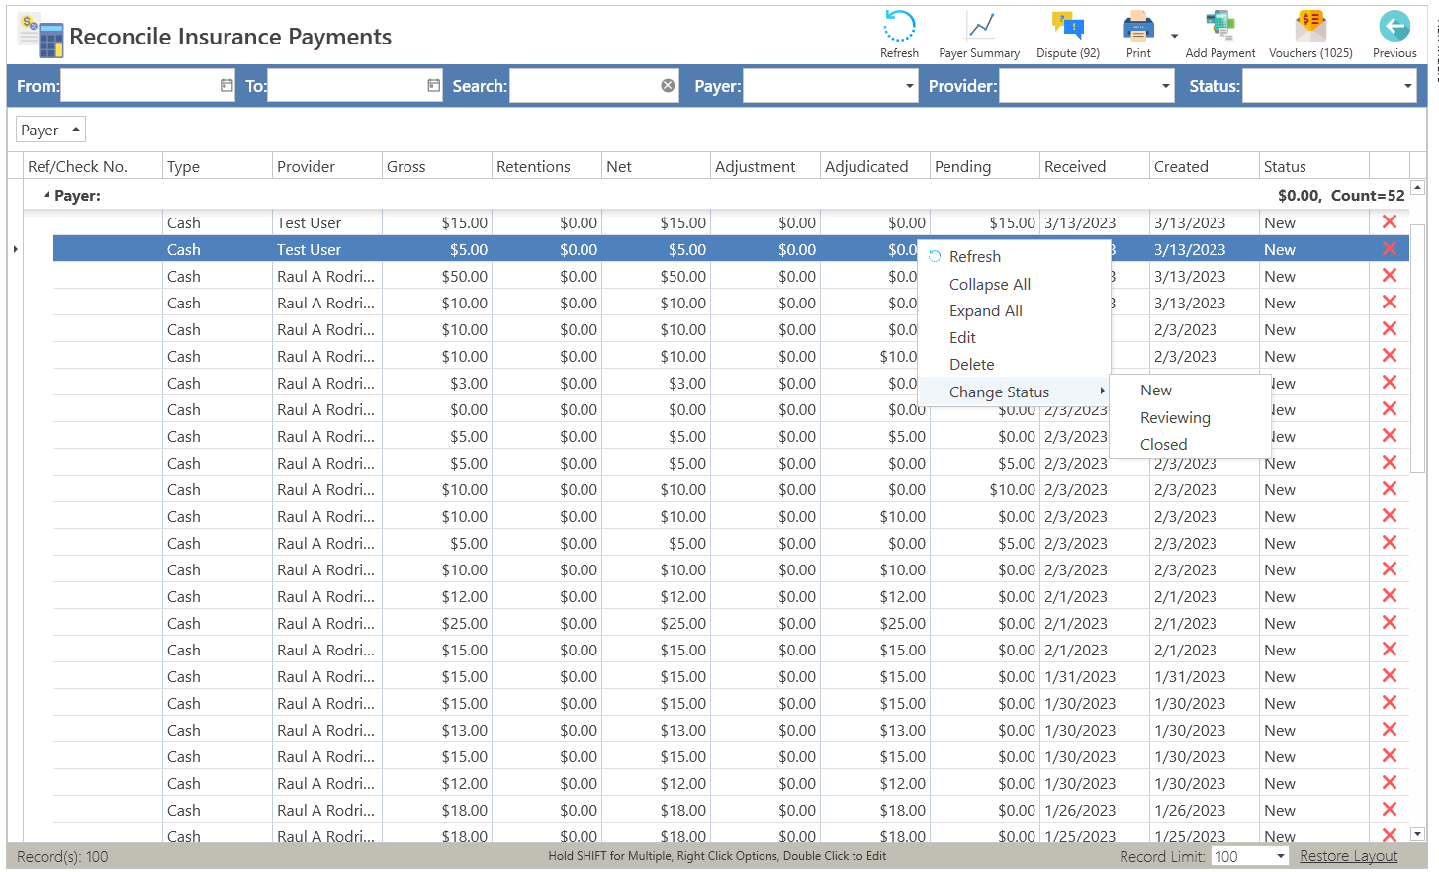Open the Provider dropdown list
The image size is (1439, 872).
click(x=1165, y=86)
